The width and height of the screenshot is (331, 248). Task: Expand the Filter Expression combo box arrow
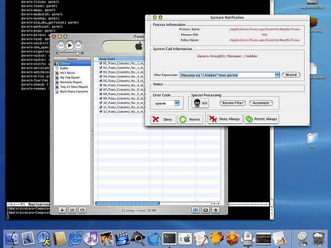pyautogui.click(x=277, y=75)
